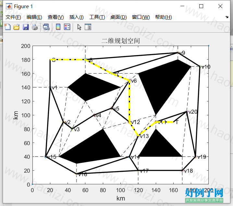Click node label v13
This screenshot has width=233, height=206.
tap(144, 136)
